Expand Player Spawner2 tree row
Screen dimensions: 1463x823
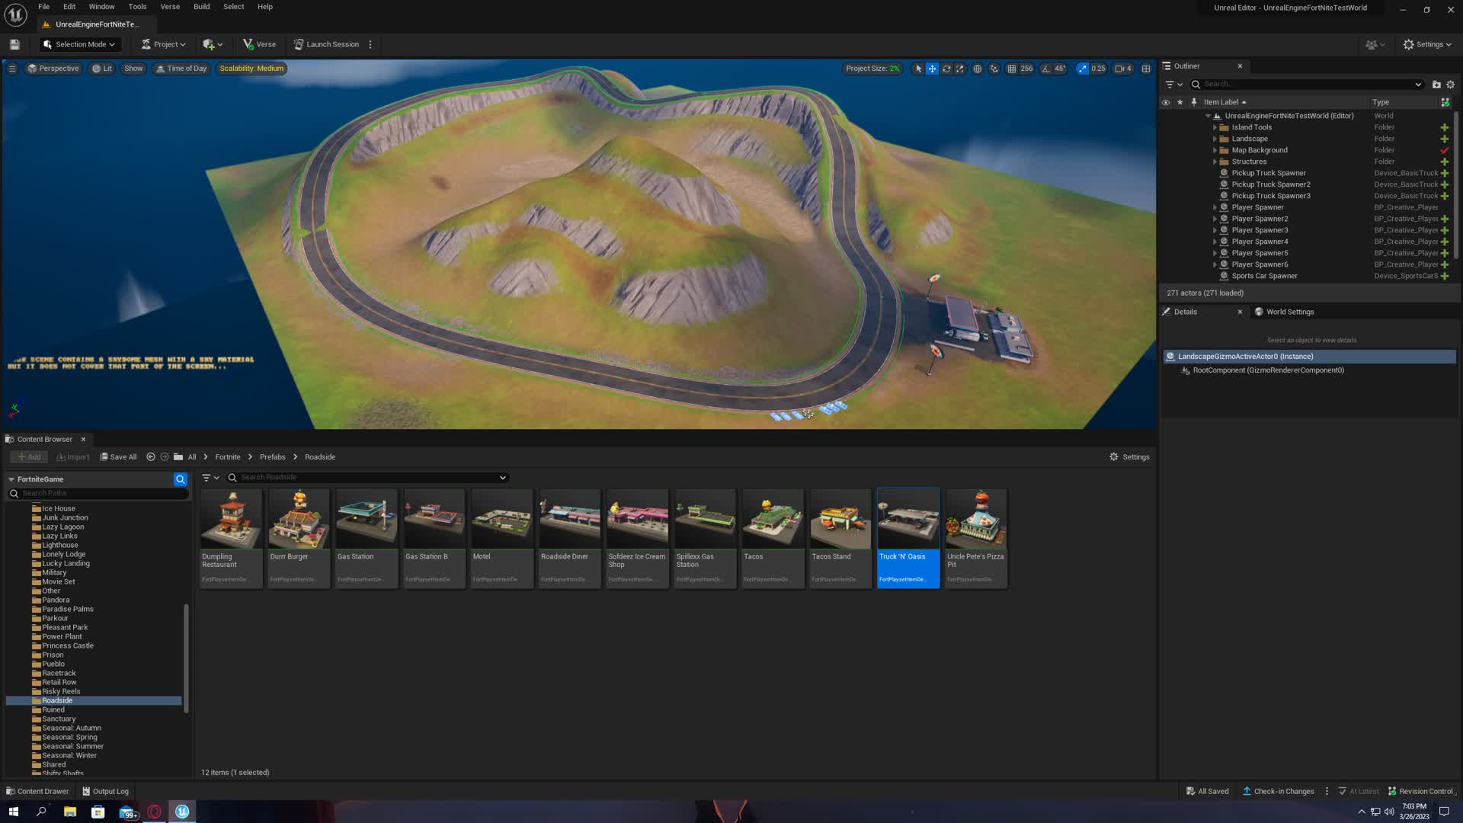click(x=1215, y=219)
